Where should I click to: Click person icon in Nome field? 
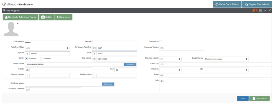[94, 54]
